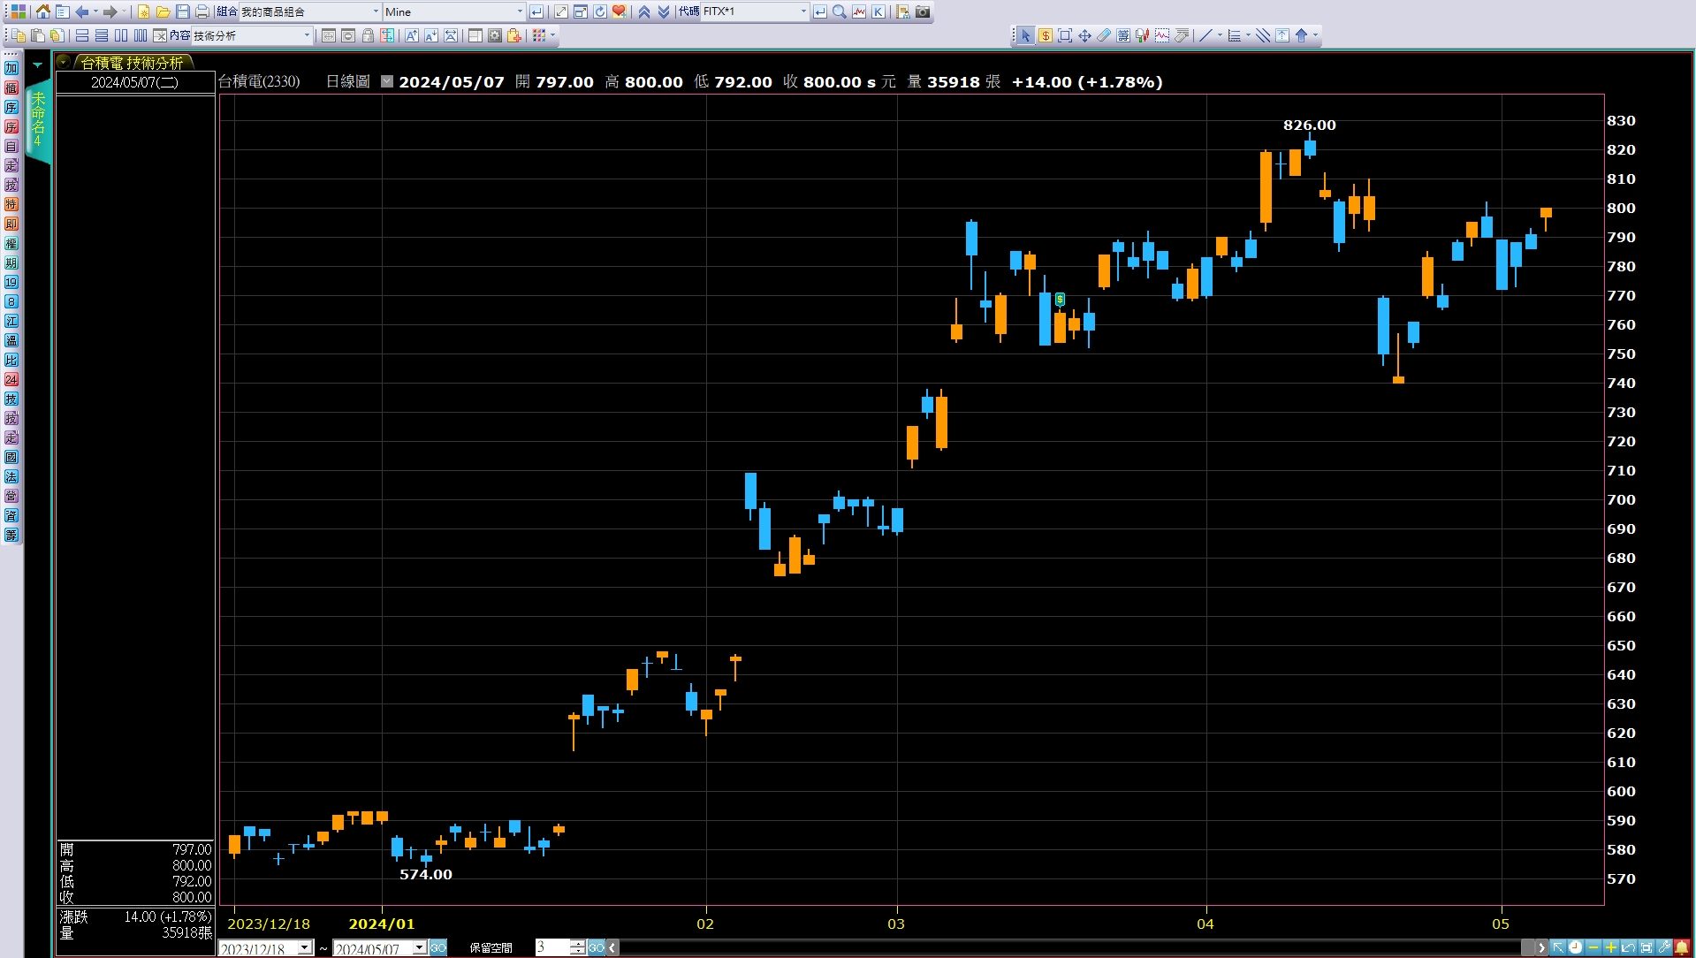Click the blue up arrow marker tool
This screenshot has width=1696, height=958.
(x=1302, y=35)
